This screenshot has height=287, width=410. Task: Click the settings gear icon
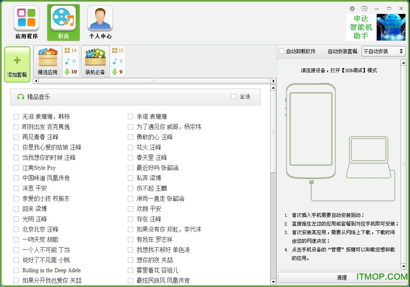click(x=352, y=9)
